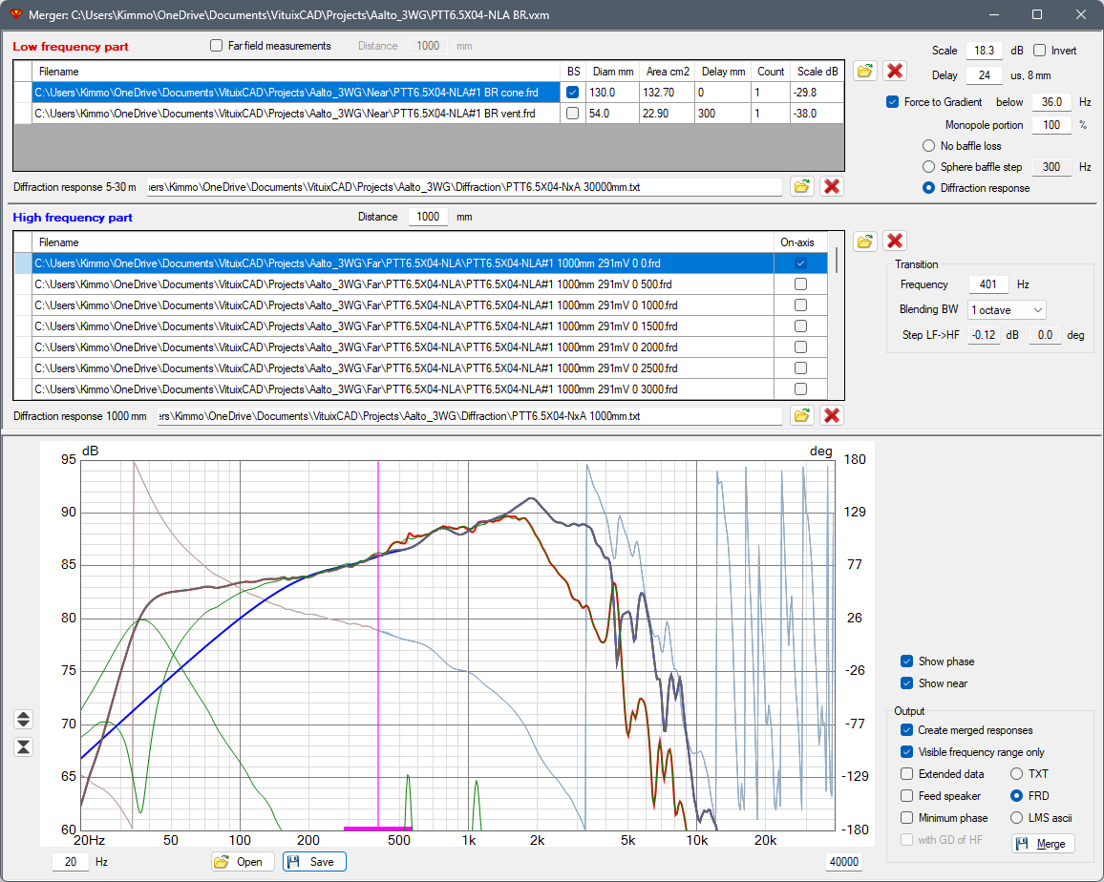Edit Monopole portion percent field
This screenshot has width=1104, height=882.
1051,125
